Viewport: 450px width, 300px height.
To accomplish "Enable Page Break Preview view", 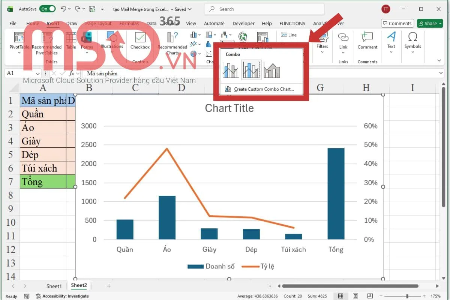I will [x=370, y=296].
